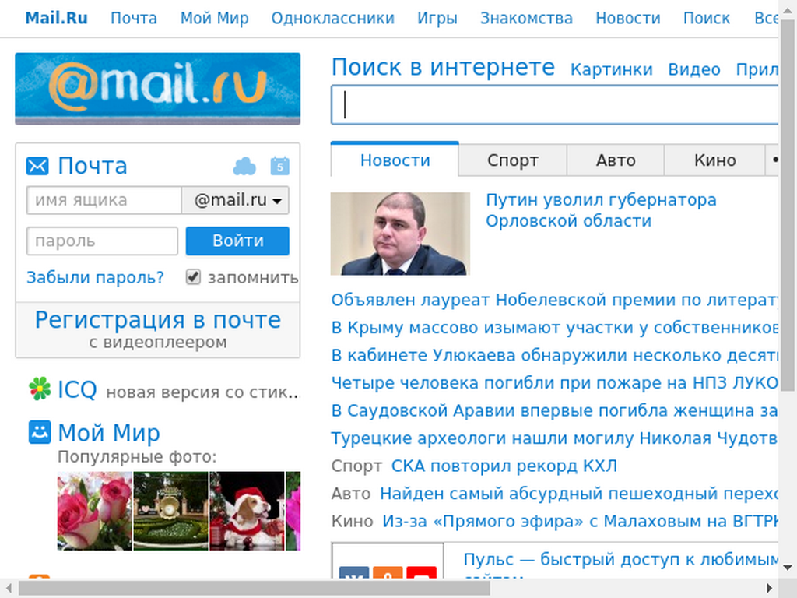Click the Мой Мир smiley icon
Viewport: 797px width, 598px height.
(x=40, y=432)
